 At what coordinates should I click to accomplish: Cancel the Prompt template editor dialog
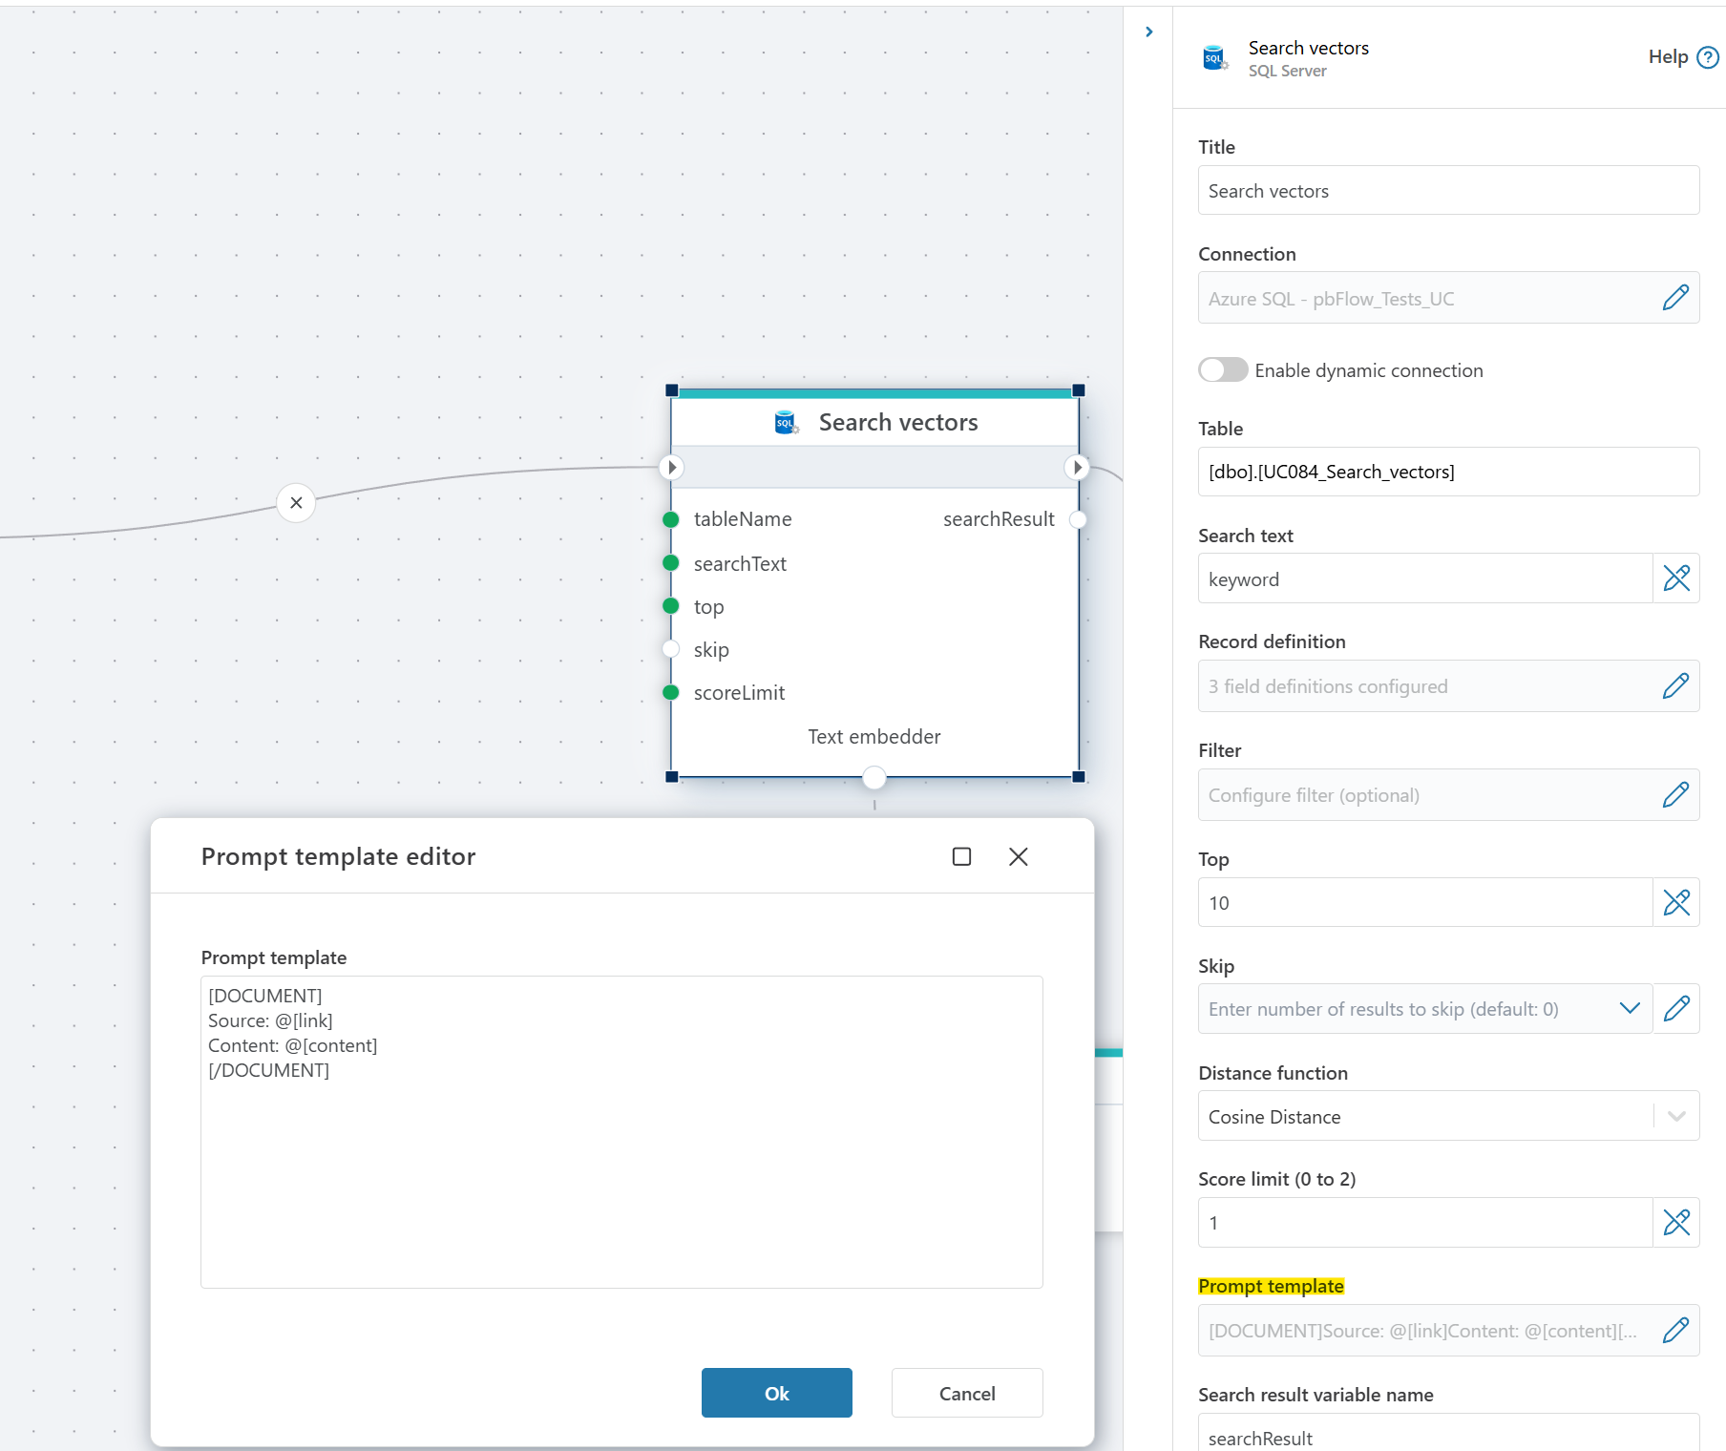pos(966,1394)
